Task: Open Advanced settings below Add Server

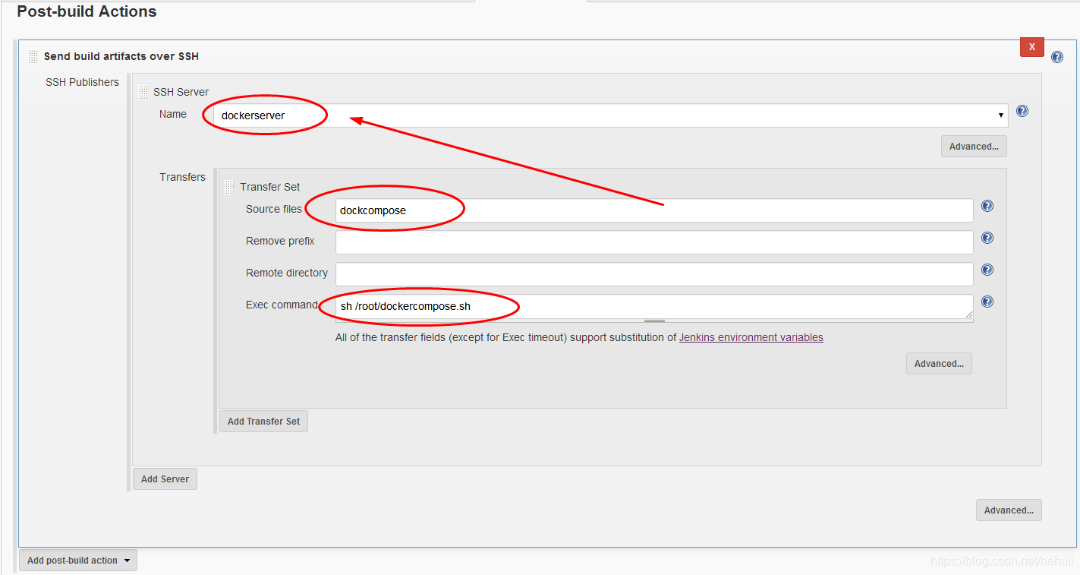Action: [1009, 510]
